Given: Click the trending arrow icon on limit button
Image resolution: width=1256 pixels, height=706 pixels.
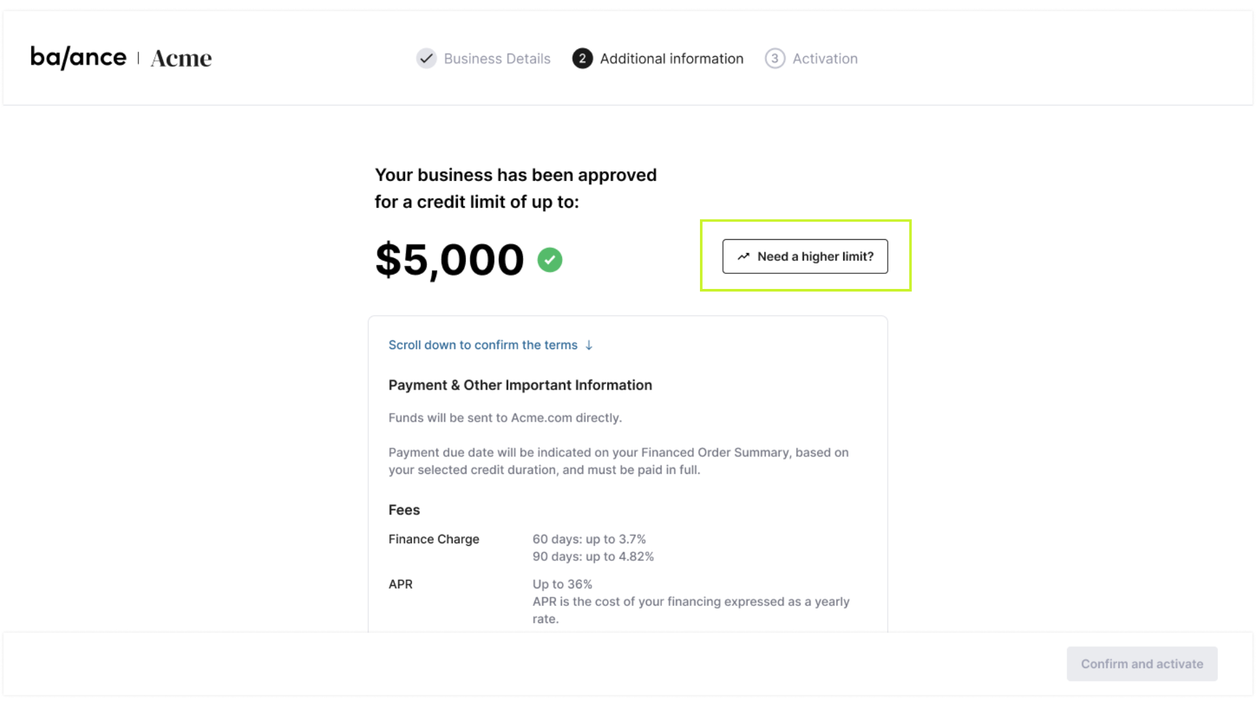Looking at the screenshot, I should [x=743, y=256].
